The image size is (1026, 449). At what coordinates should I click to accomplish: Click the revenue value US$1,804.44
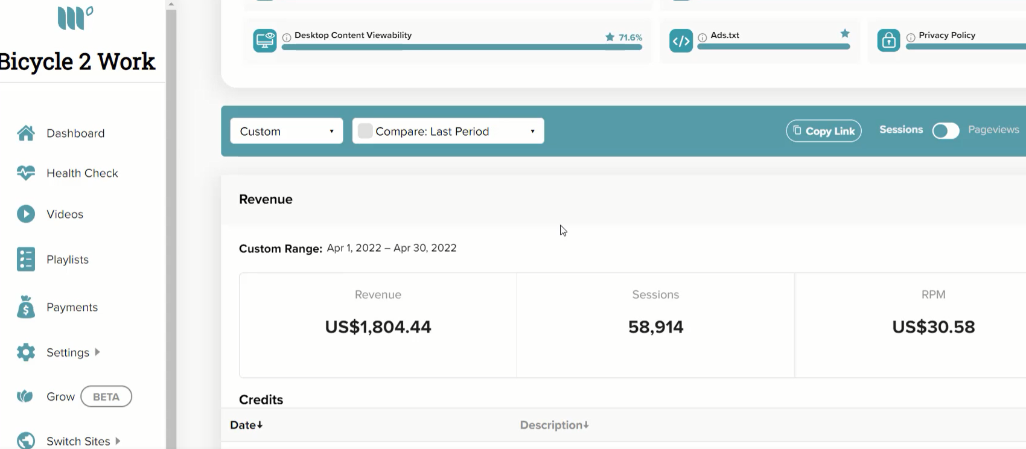(x=378, y=327)
